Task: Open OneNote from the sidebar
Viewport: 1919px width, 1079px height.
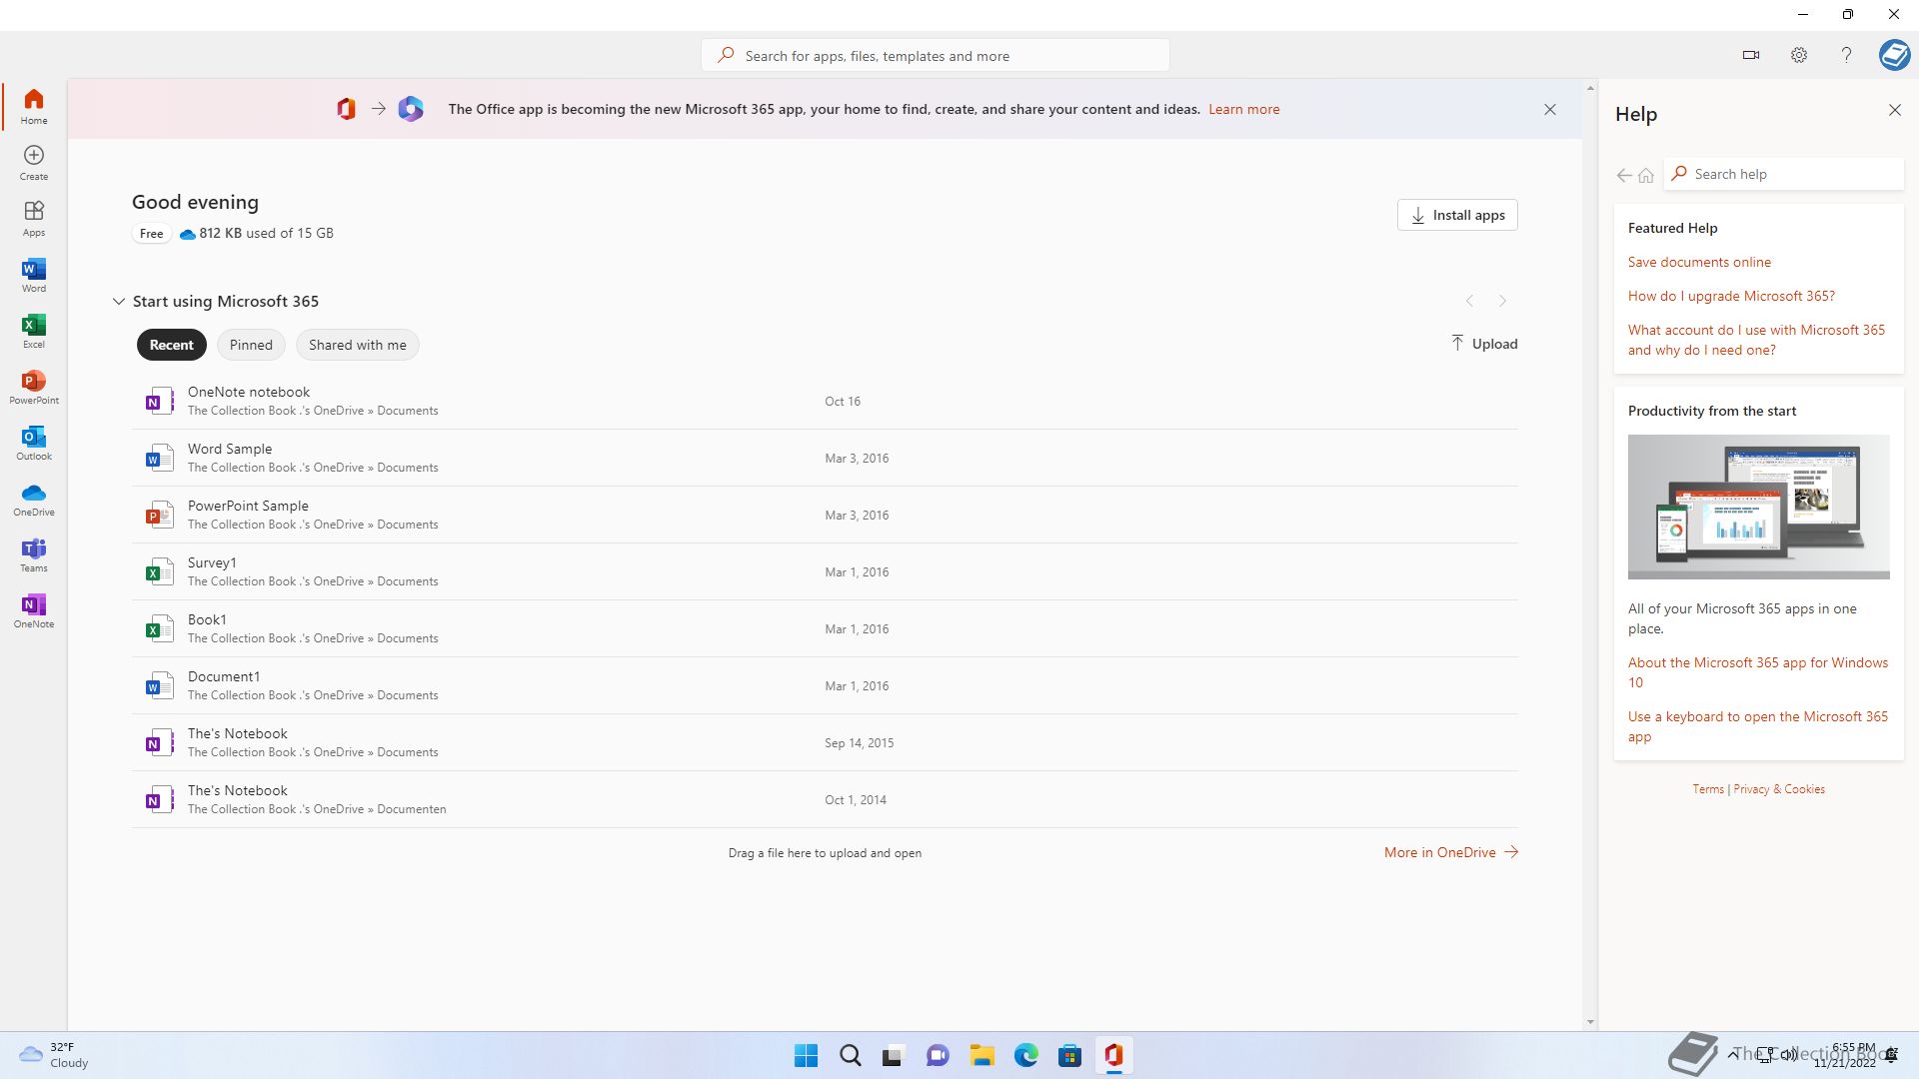Action: click(34, 610)
